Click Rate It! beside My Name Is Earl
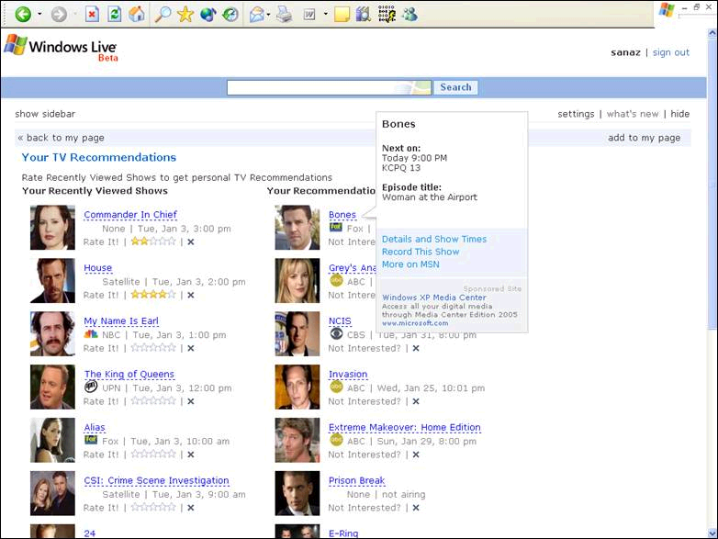The height and width of the screenshot is (539, 718). tap(101, 348)
